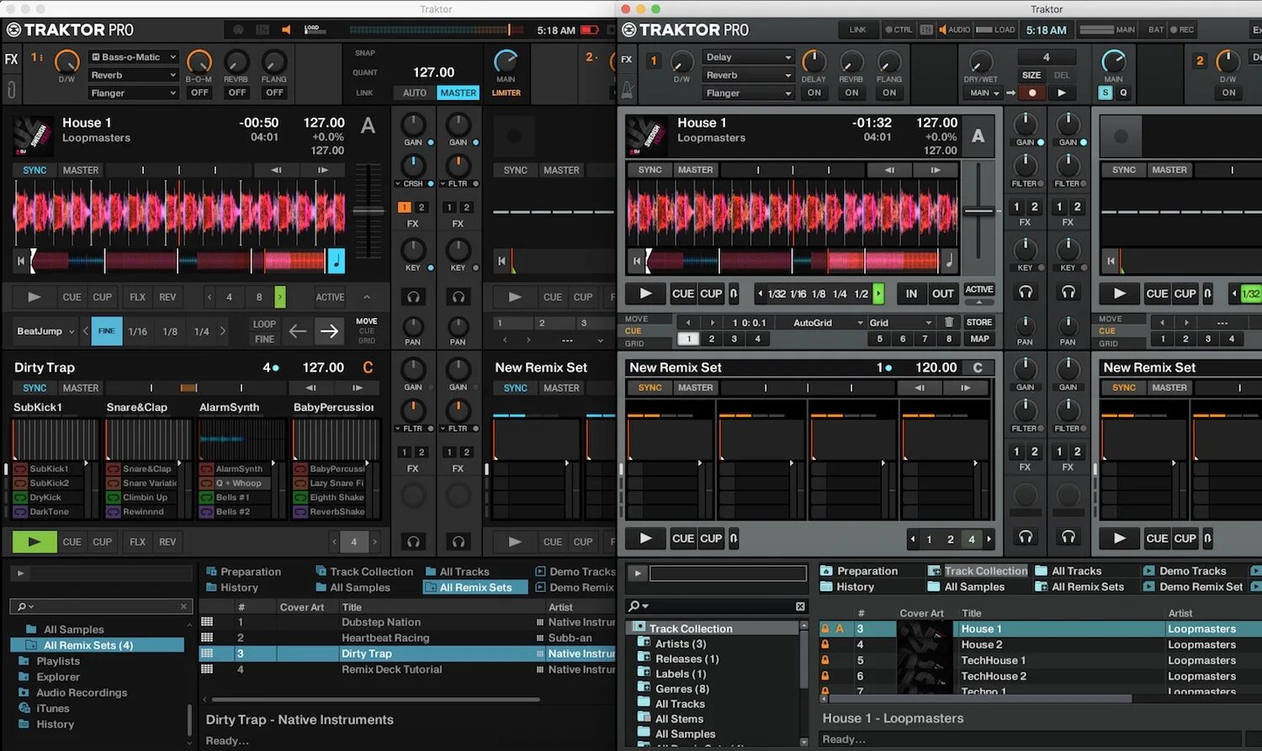Delete the cue point with the trash icon
Image resolution: width=1262 pixels, height=751 pixels.
[x=948, y=323]
